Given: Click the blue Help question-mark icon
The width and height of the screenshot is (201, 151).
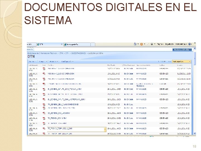Looking at the screenshot, I should pos(190,44).
